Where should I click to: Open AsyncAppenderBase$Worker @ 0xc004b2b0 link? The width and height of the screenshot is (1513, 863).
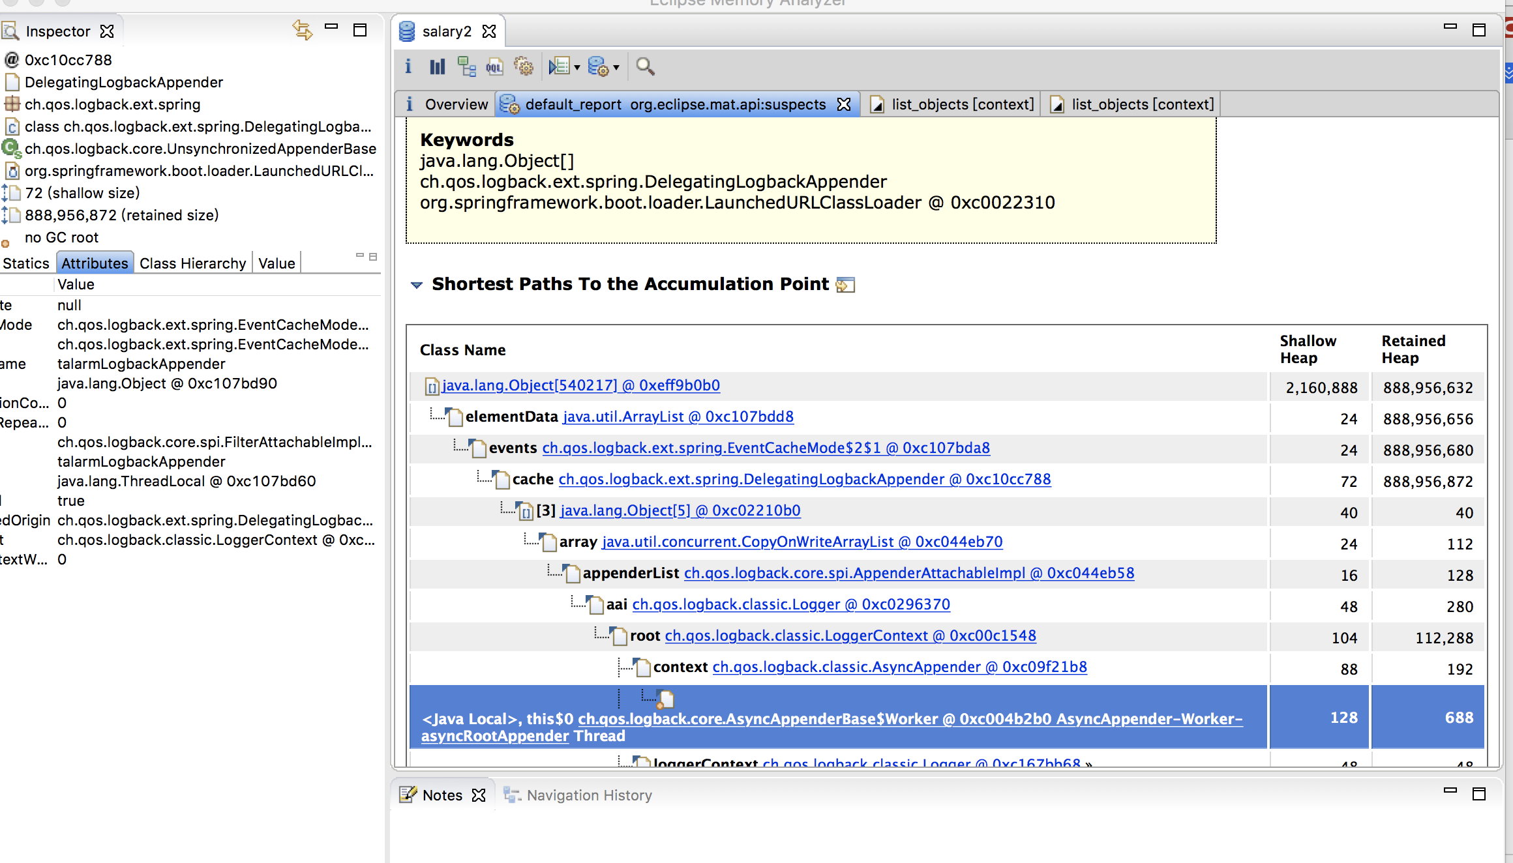click(x=831, y=727)
